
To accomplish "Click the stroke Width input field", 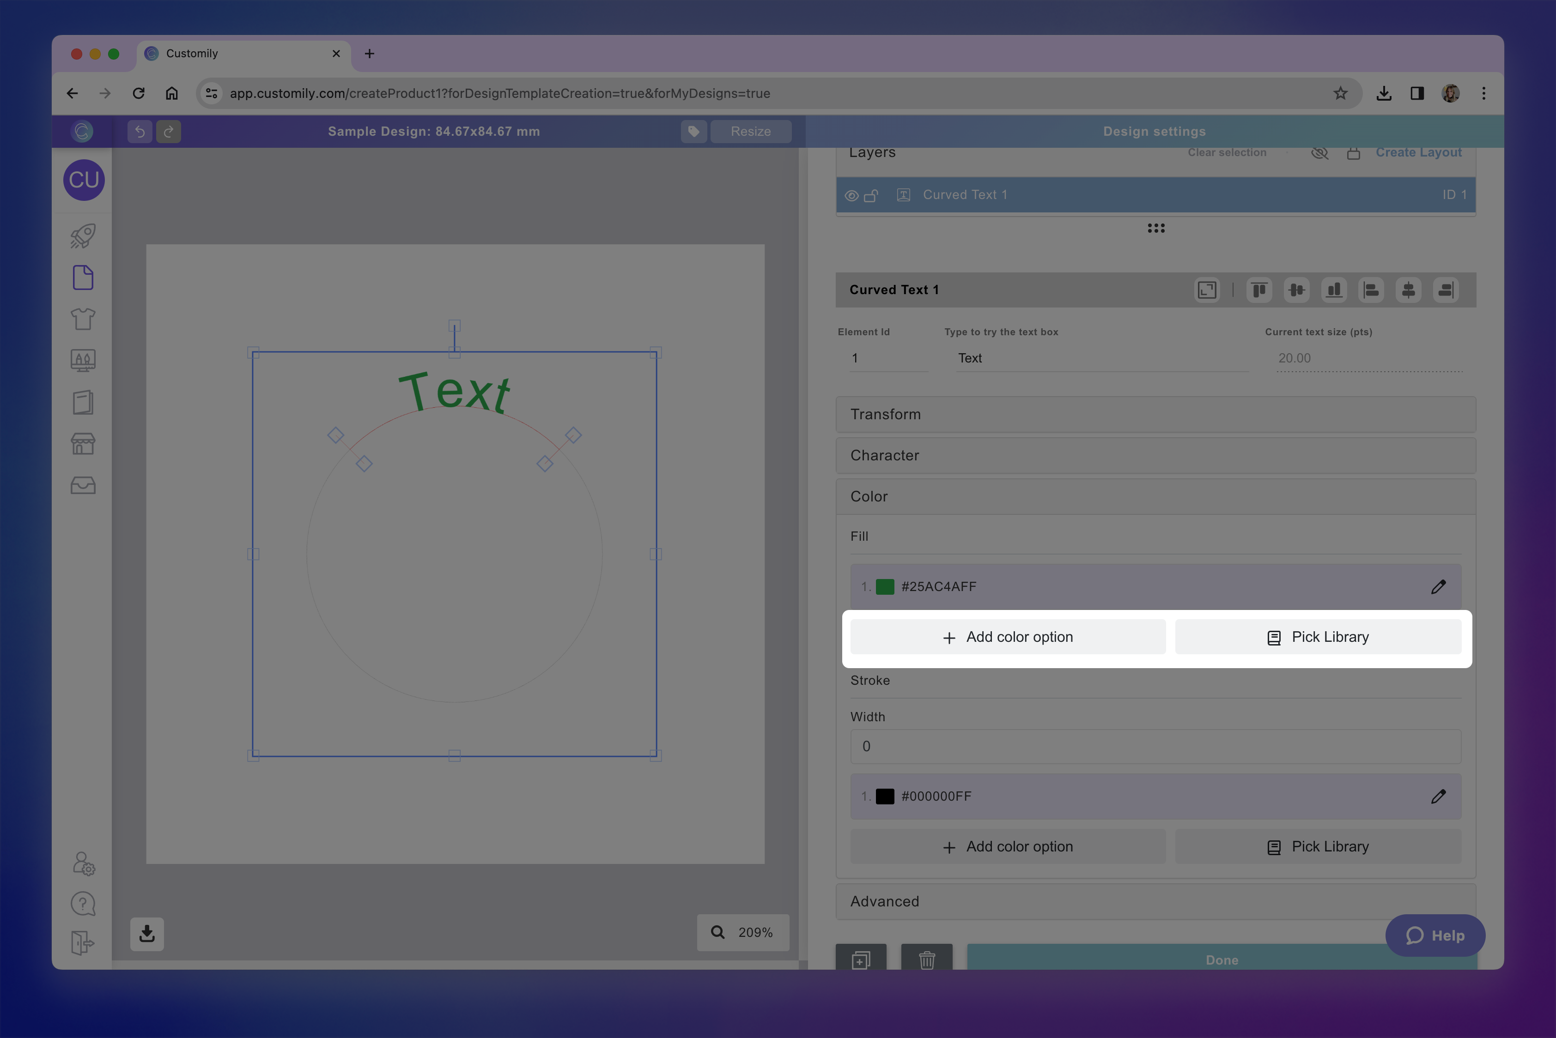I will tap(1156, 747).
